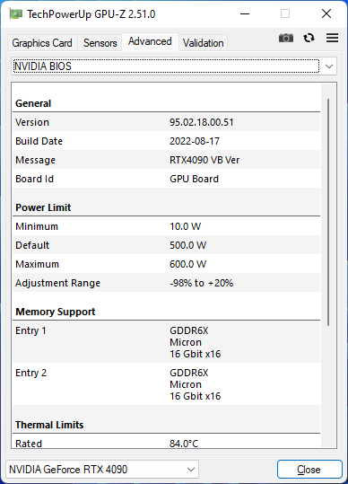The image size is (348, 484).
Task: Click the Build Date label
Action: click(x=39, y=141)
